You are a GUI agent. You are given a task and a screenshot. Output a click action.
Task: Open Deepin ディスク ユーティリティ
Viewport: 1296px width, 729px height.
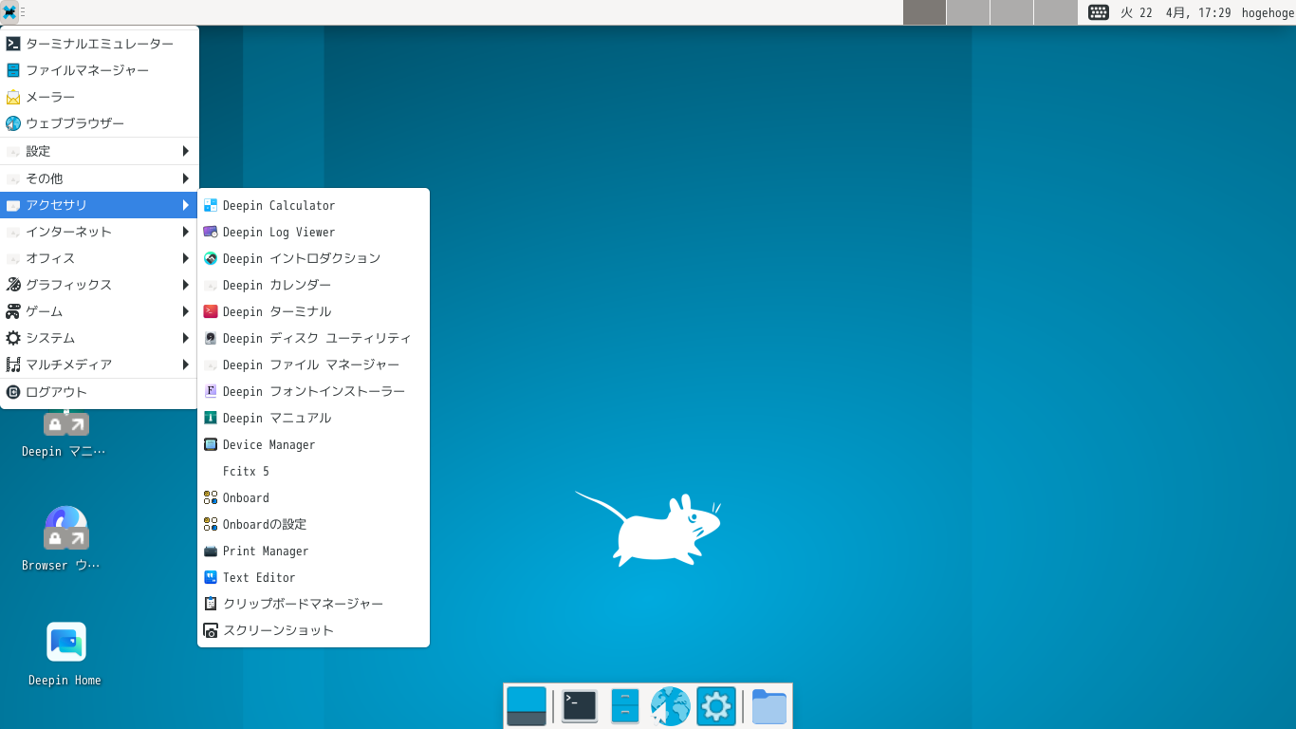313,338
